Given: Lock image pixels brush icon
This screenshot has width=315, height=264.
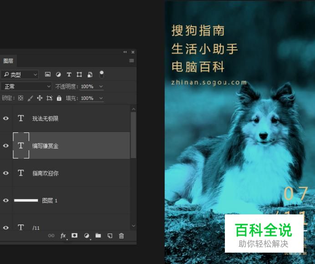Looking at the screenshot, I should coord(30,98).
